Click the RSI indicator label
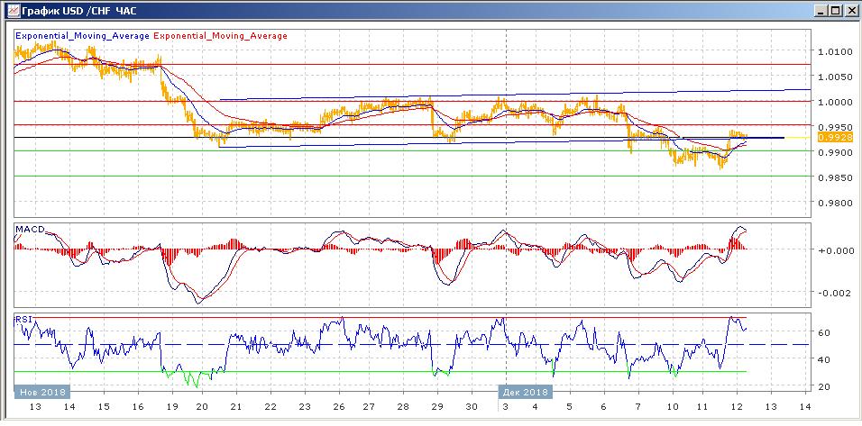The image size is (862, 426). (22, 319)
